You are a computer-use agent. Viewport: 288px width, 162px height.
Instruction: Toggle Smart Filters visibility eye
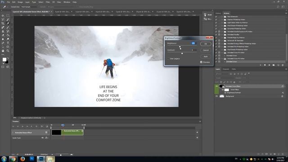coord(223,90)
